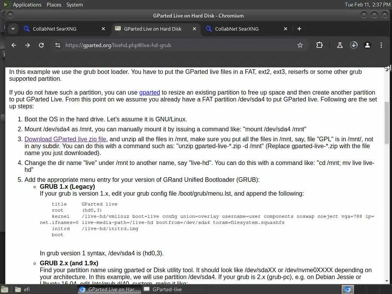This screenshot has width=392, height=294.
Task: Open Chrome Labs flask icon
Action: [340, 45]
